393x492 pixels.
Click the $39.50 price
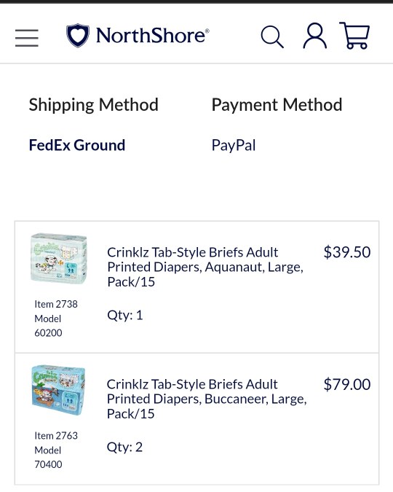pyautogui.click(x=347, y=252)
